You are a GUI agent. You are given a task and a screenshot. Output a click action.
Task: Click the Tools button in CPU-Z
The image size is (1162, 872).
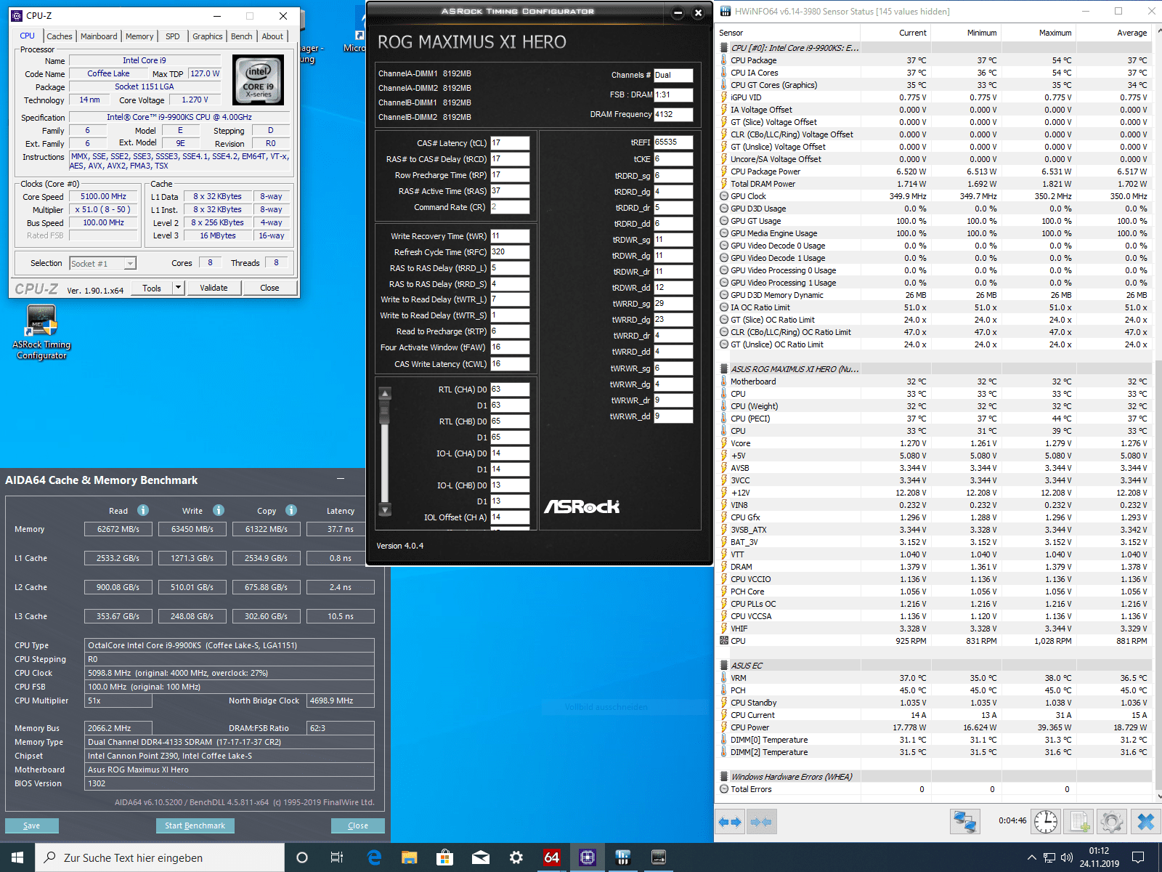[152, 288]
